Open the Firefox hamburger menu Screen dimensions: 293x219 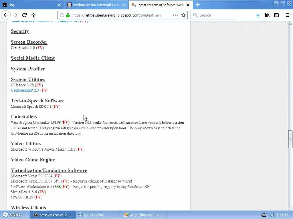287,15
